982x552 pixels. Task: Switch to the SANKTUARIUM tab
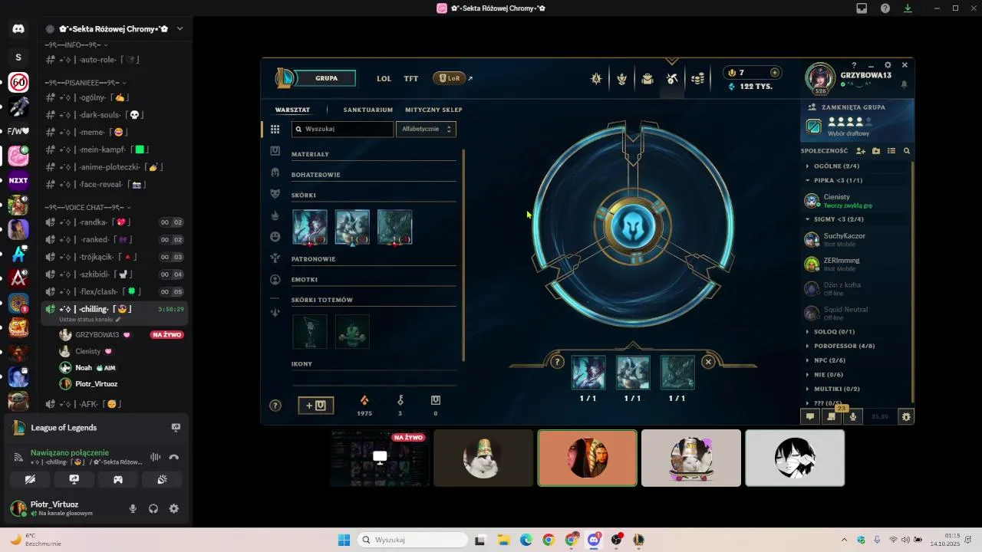point(368,110)
